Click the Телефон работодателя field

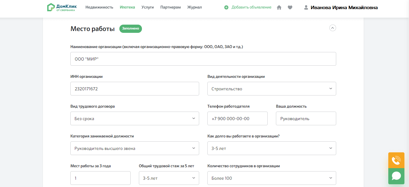coord(238,119)
